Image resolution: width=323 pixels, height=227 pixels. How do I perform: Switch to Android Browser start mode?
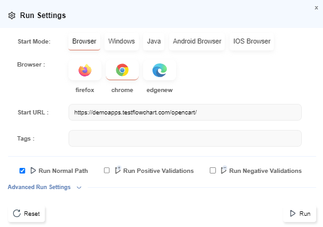[197, 41]
